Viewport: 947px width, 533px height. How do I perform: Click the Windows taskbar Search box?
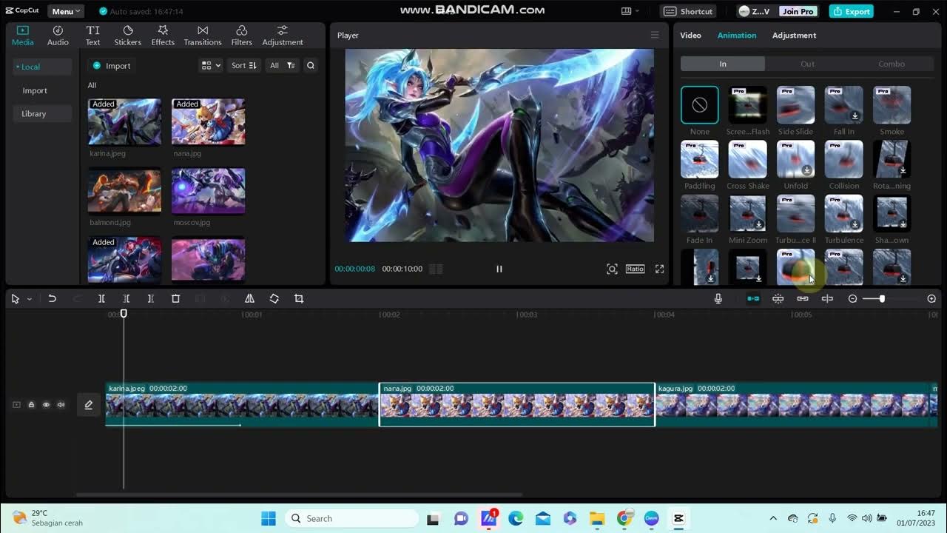(351, 518)
